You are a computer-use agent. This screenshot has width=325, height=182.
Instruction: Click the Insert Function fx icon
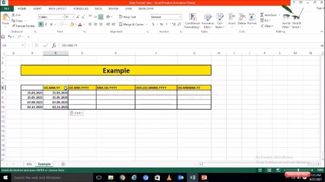tap(54, 45)
